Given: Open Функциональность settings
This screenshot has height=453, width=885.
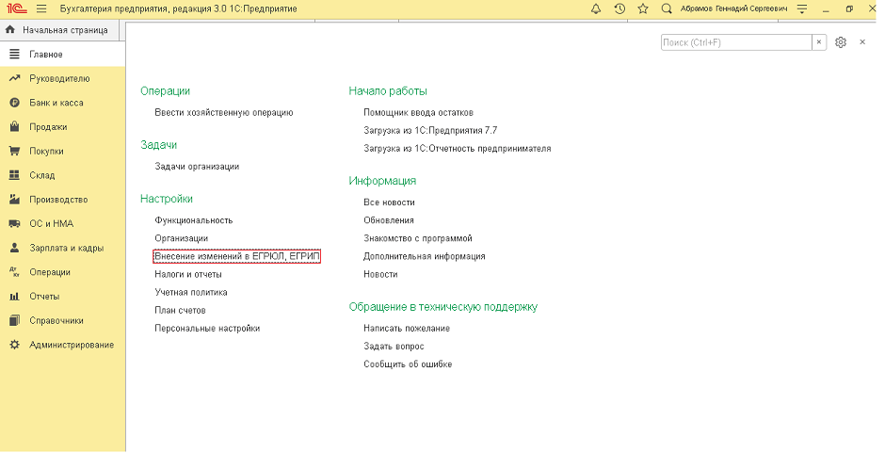Looking at the screenshot, I should coord(194,221).
